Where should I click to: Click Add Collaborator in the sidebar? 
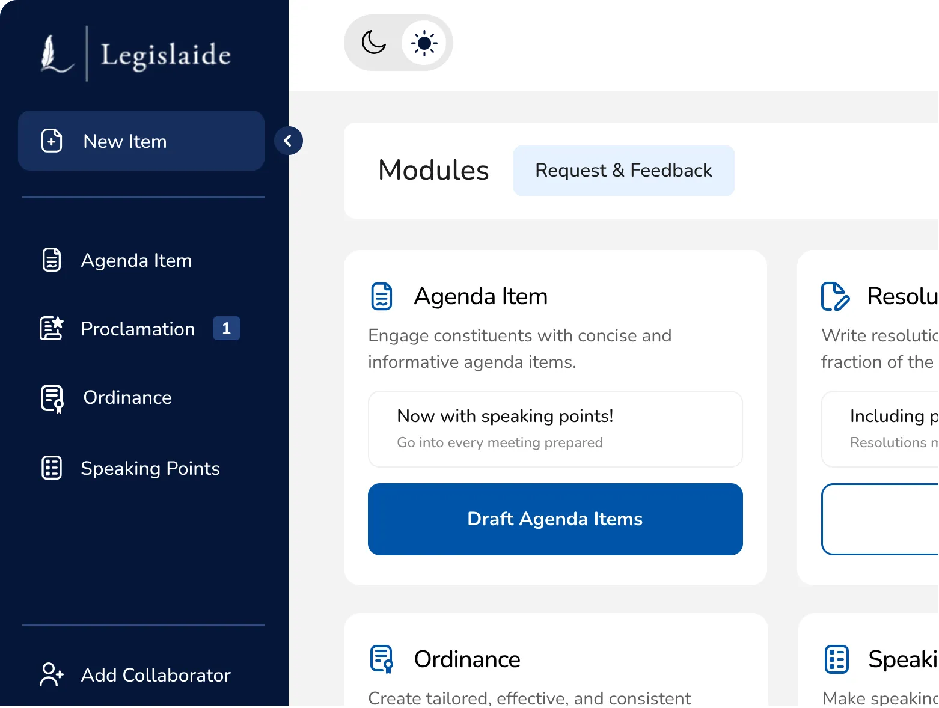(x=156, y=675)
